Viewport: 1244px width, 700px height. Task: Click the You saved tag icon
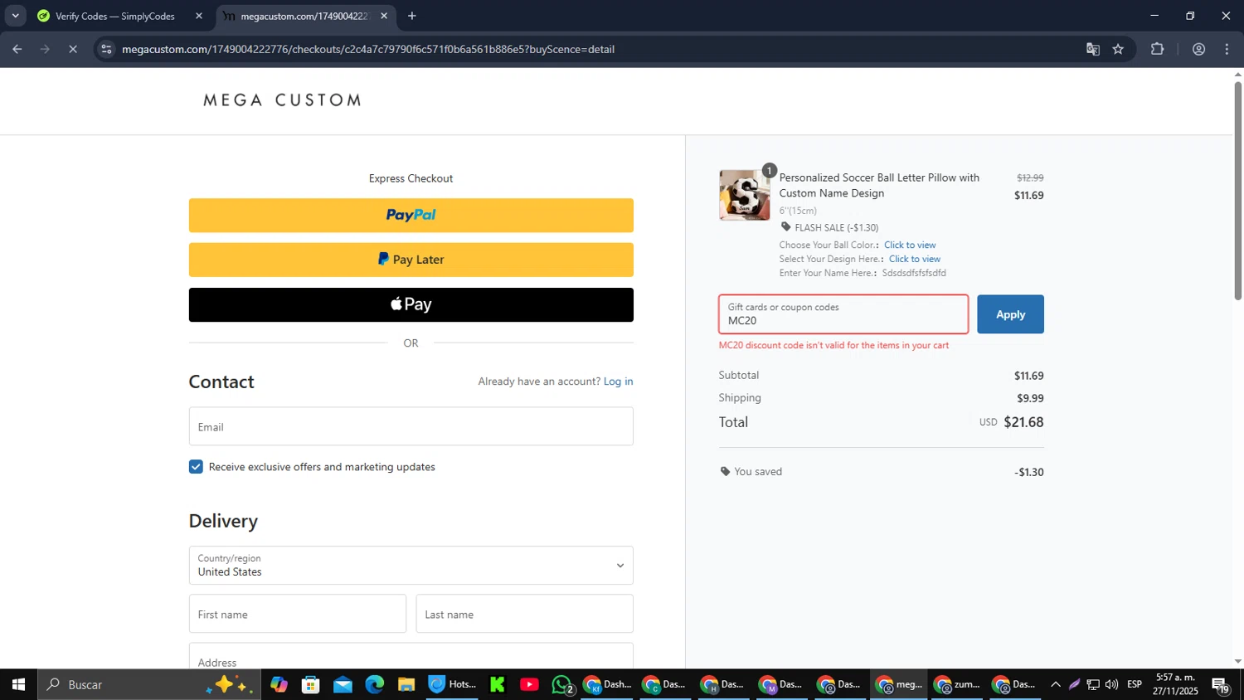pyautogui.click(x=725, y=472)
